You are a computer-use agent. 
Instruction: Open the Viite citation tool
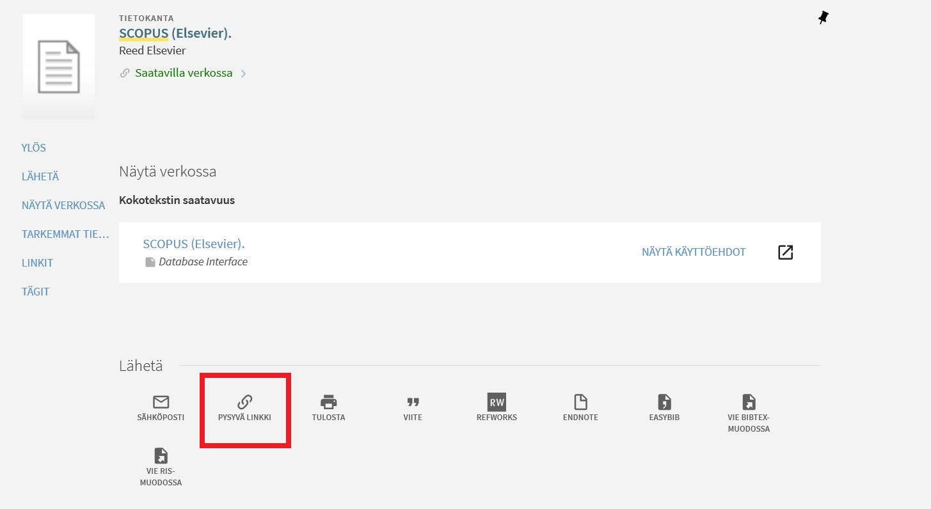coord(413,408)
